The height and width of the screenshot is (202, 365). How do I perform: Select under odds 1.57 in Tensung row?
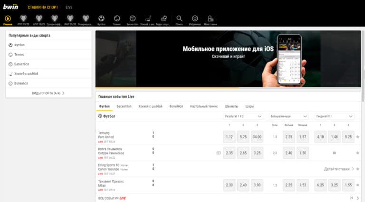coord(303,137)
